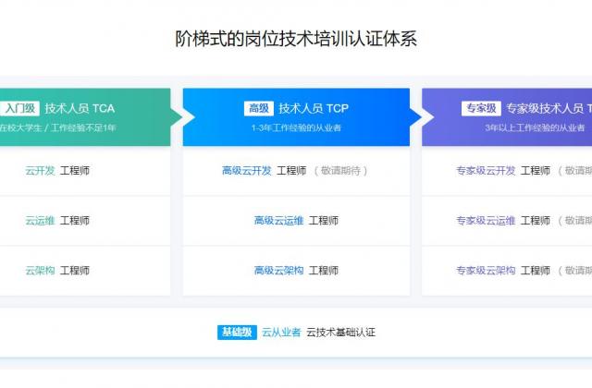Click 技术人员 TCP header title
Image resolution: width=592 pixels, height=388 pixels.
pyautogui.click(x=314, y=108)
